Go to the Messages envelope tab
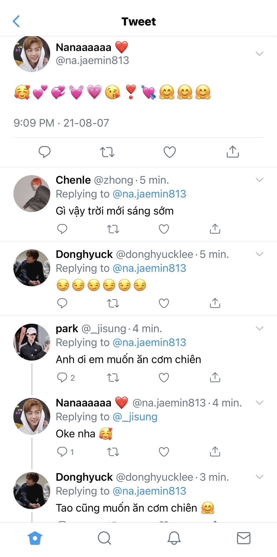 click(243, 538)
